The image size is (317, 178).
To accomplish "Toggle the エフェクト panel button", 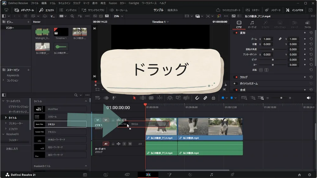I will click(x=47, y=10).
